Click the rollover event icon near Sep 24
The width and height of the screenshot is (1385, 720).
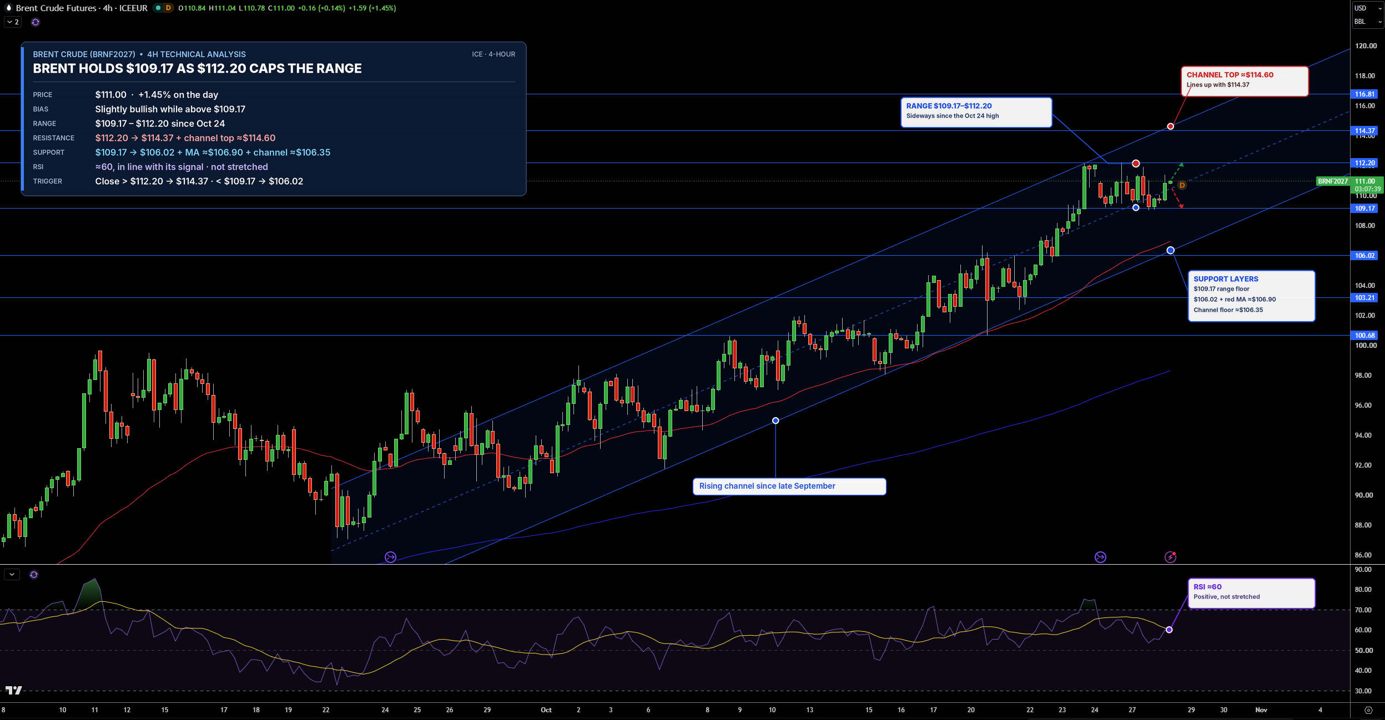(x=390, y=557)
